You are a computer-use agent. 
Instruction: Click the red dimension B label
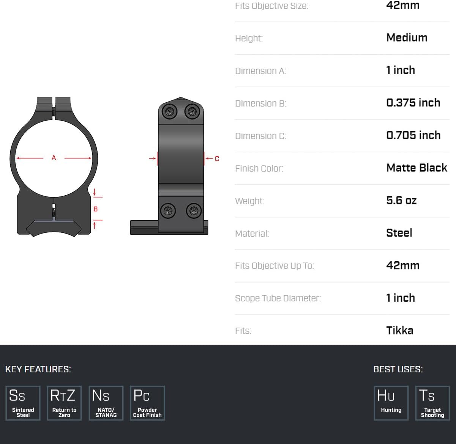[96, 209]
